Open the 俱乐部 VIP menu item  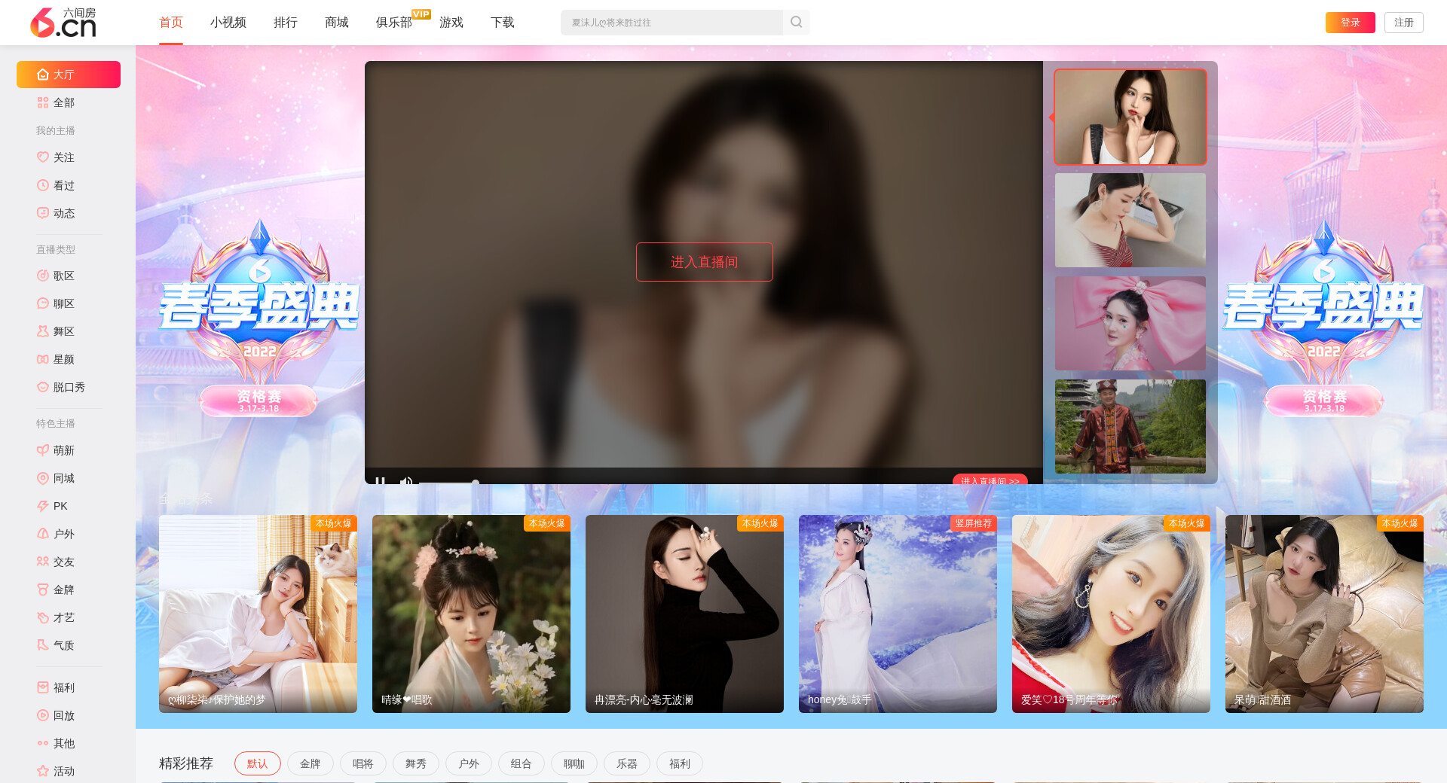coord(393,23)
